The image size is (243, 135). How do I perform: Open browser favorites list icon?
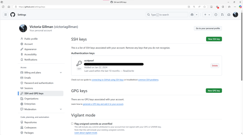tap(229, 7)
